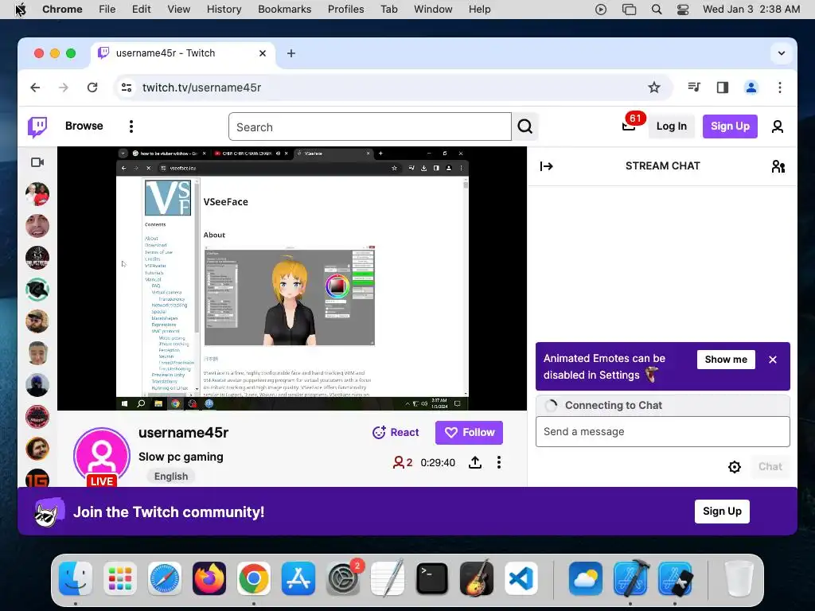
Task: Open the 1G channel avatar in sidebar
Action: (37, 478)
